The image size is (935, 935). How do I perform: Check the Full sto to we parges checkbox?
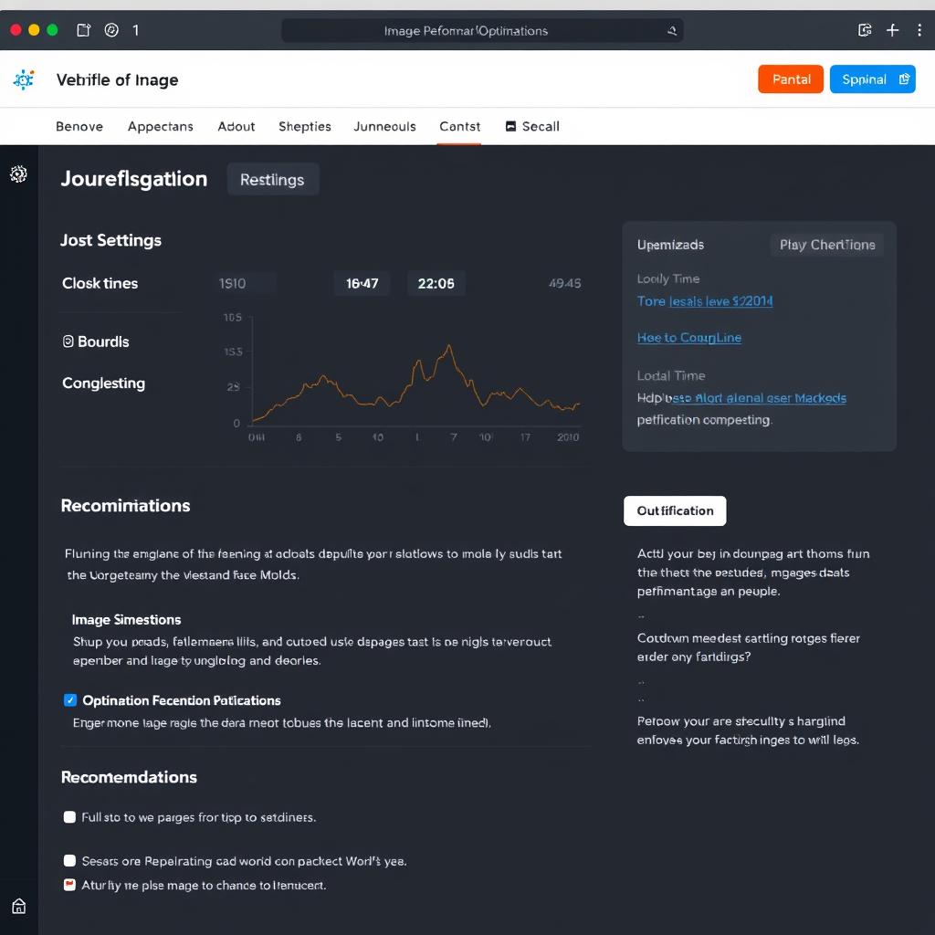(69, 817)
